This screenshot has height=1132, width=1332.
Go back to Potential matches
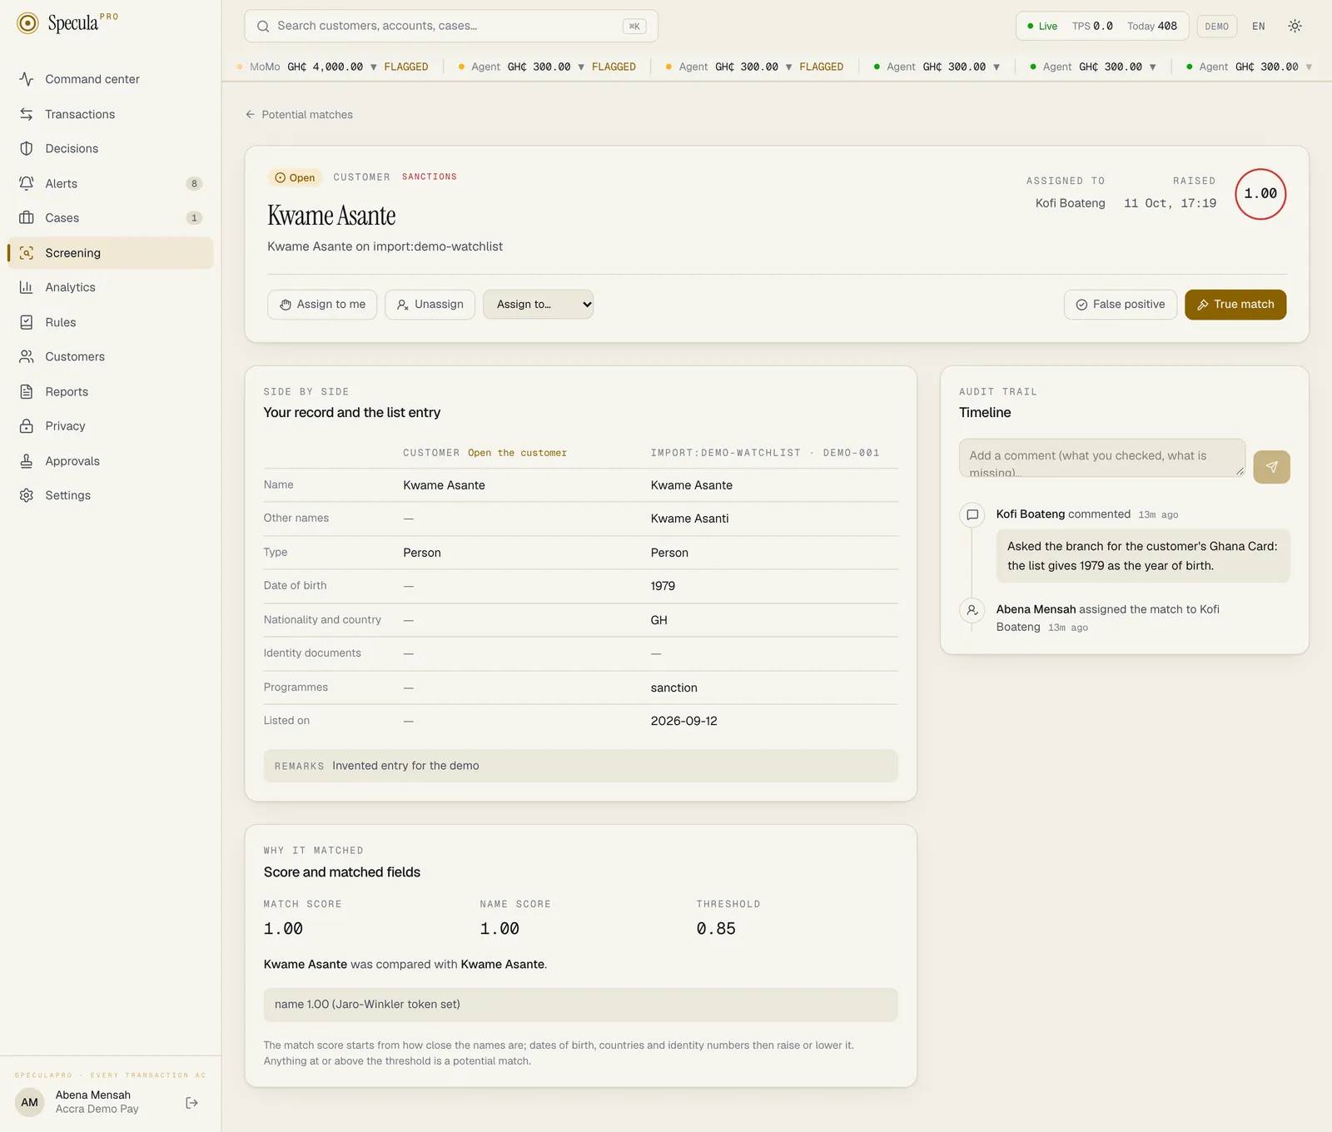299,115
